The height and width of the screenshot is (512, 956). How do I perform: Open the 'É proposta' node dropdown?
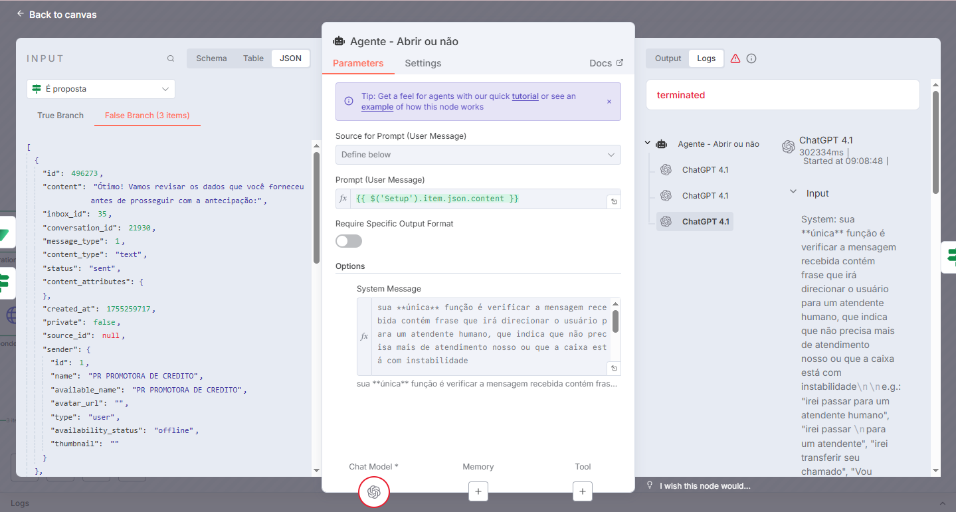click(x=101, y=89)
